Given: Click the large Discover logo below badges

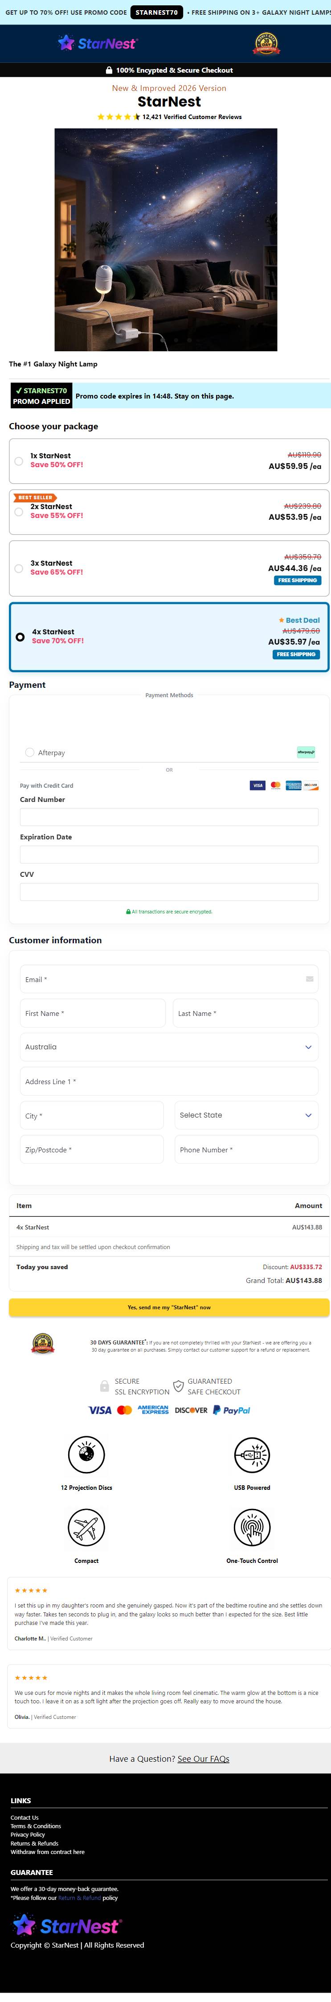Looking at the screenshot, I should pos(191,1410).
